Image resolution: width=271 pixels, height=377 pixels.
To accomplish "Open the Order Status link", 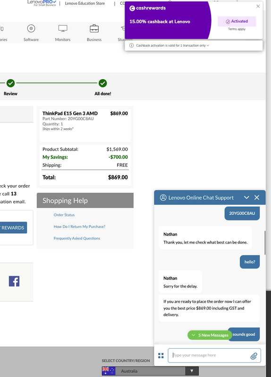I will coord(64,215).
